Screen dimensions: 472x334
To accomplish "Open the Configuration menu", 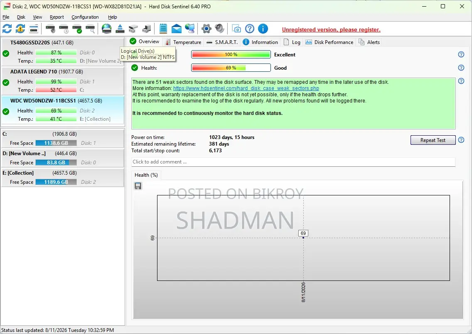I will tap(85, 17).
